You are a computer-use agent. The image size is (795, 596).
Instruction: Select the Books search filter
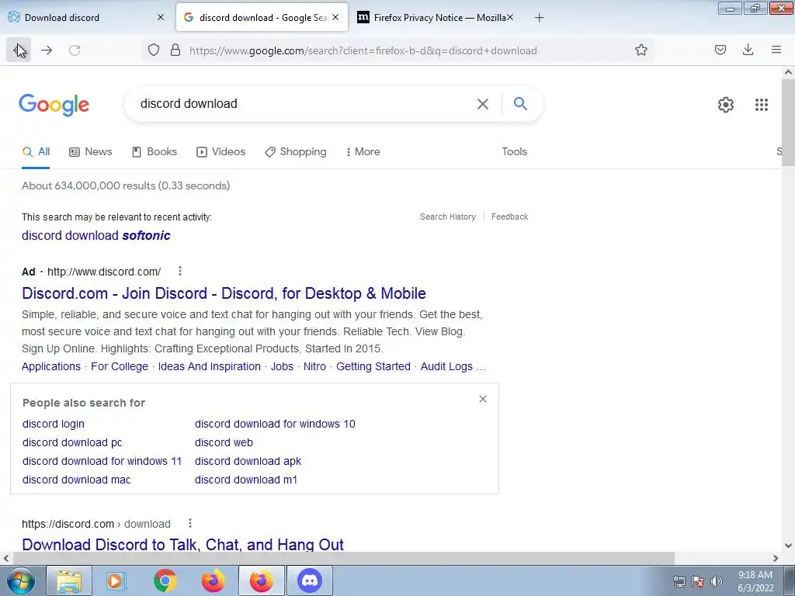154,151
